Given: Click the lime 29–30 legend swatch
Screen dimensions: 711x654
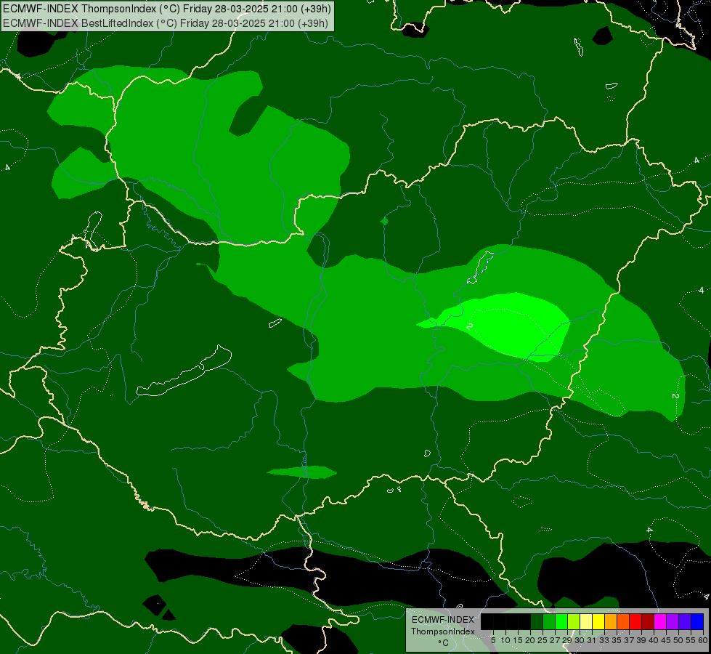Looking at the screenshot, I should 574,621.
